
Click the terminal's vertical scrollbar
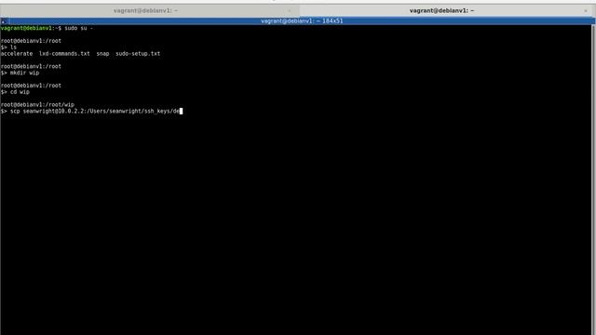pyautogui.click(x=593, y=180)
